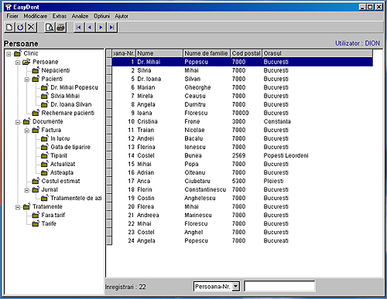Click the Documente folder icon

coord(26,121)
